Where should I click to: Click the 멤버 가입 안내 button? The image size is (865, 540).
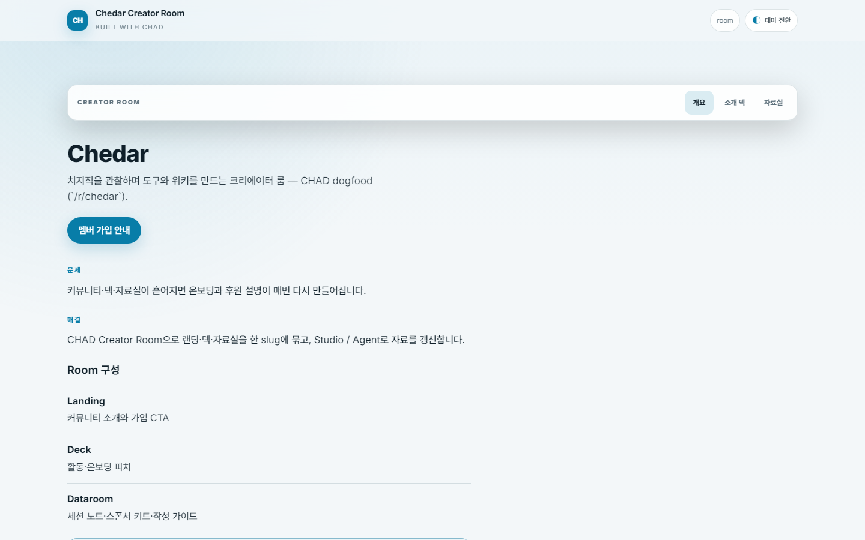(104, 230)
